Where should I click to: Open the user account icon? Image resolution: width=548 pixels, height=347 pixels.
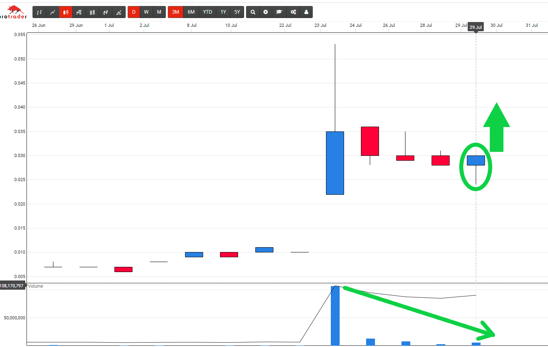[x=306, y=12]
